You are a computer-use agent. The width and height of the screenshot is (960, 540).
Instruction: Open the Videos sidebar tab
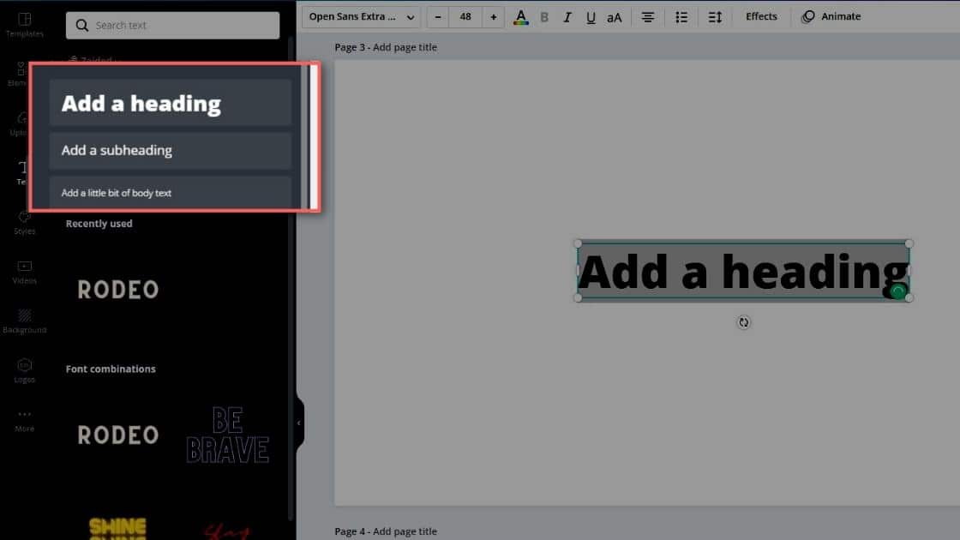click(x=25, y=273)
